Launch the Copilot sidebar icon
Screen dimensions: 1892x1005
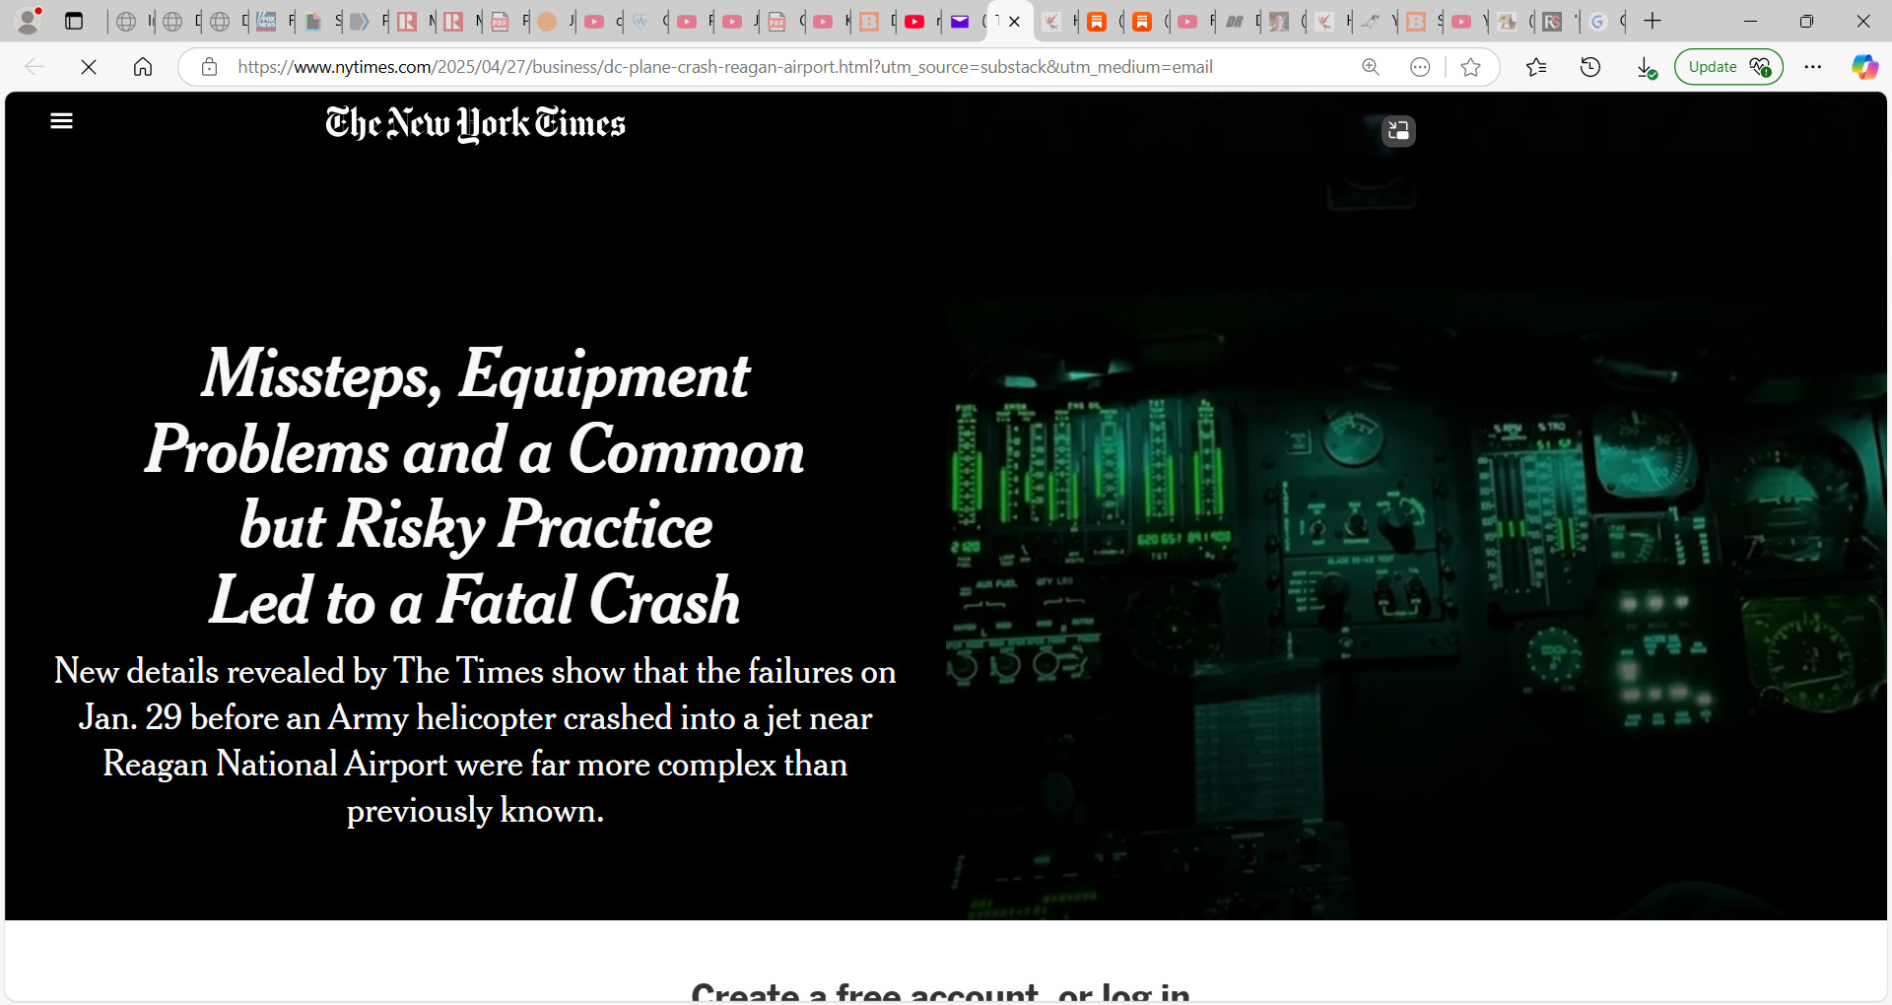(1864, 67)
